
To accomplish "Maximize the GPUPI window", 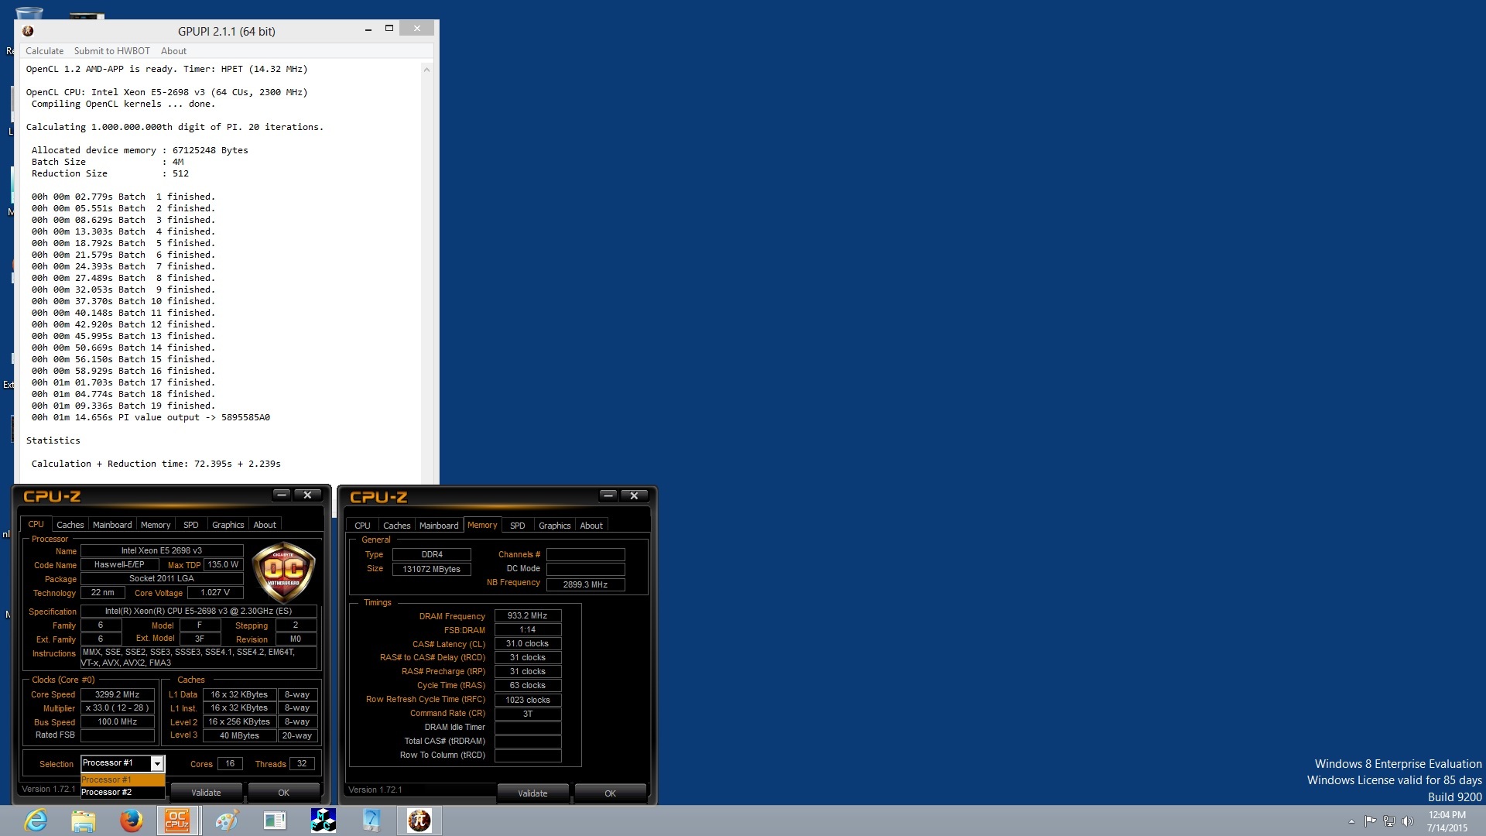I will 389,29.
